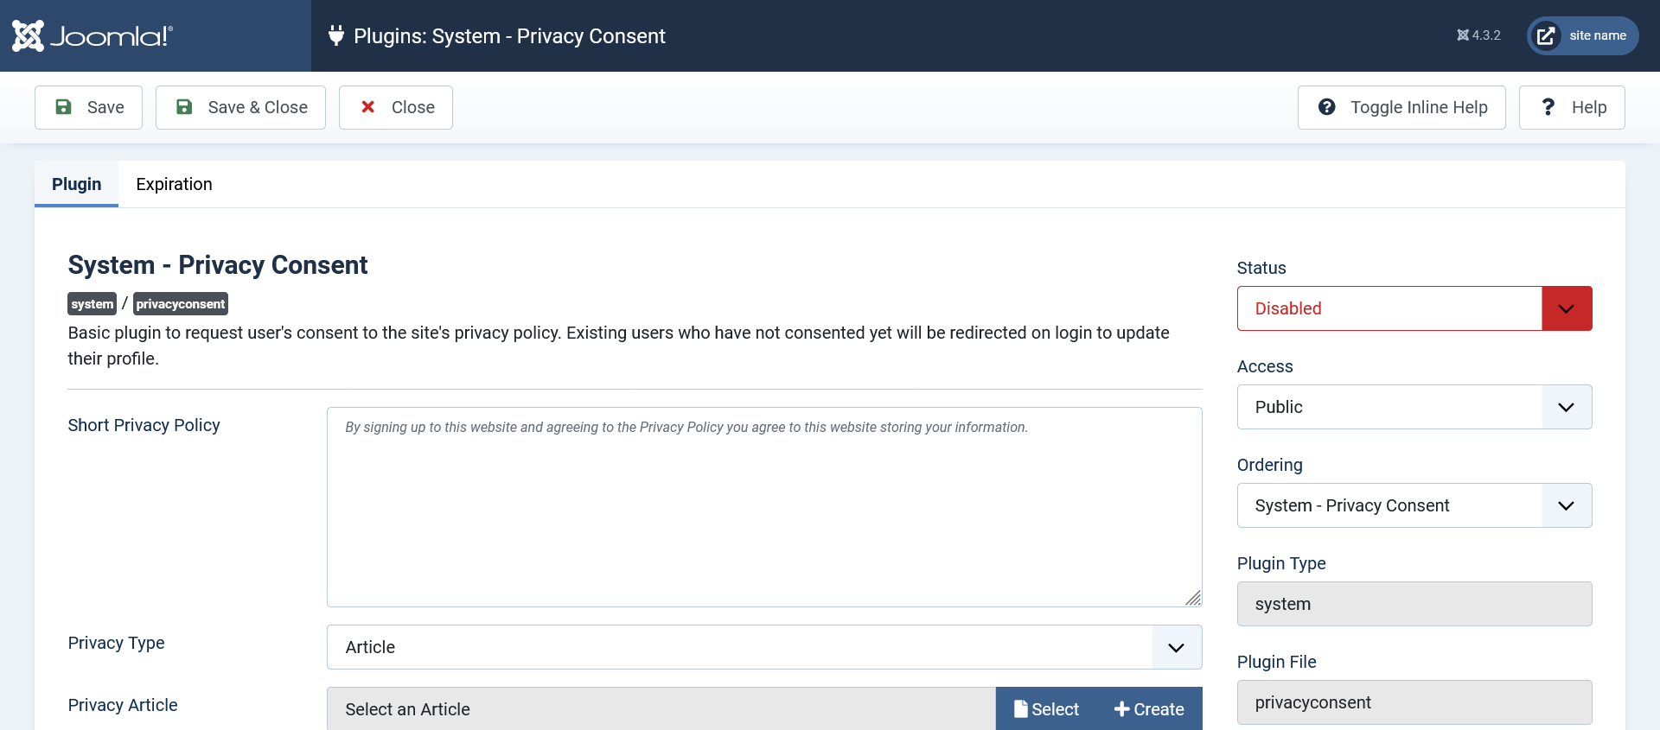
Task: Switch to the Plugin tab
Action: click(x=76, y=184)
